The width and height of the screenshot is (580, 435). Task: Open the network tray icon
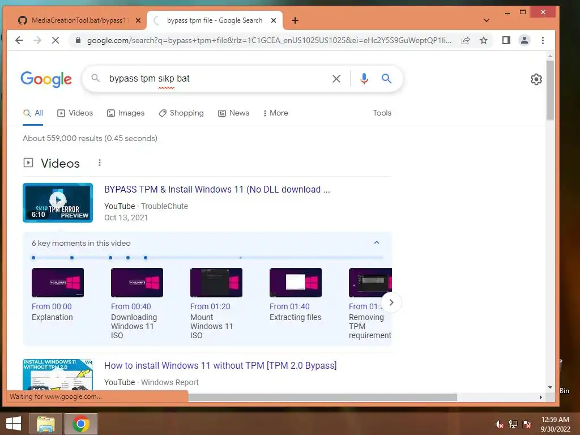click(x=513, y=424)
